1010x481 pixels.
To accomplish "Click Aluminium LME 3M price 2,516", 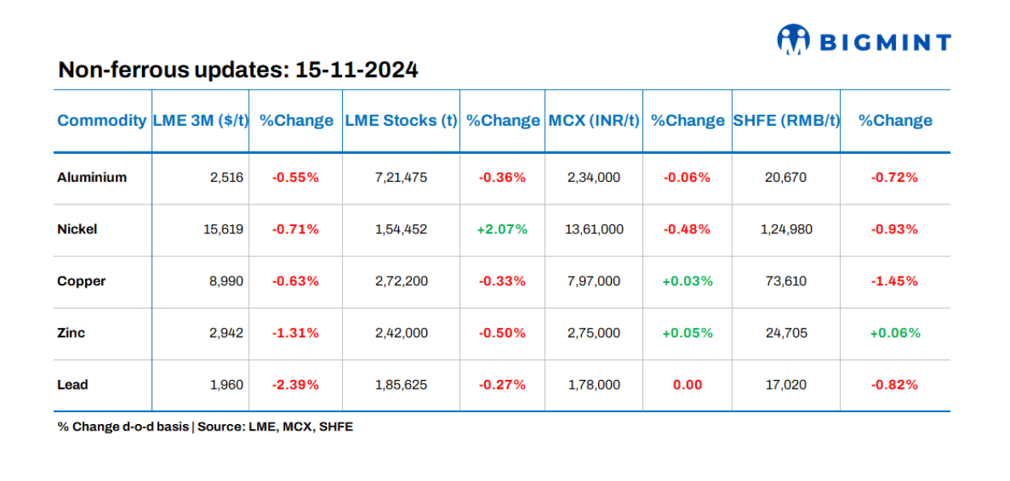I will (x=227, y=177).
